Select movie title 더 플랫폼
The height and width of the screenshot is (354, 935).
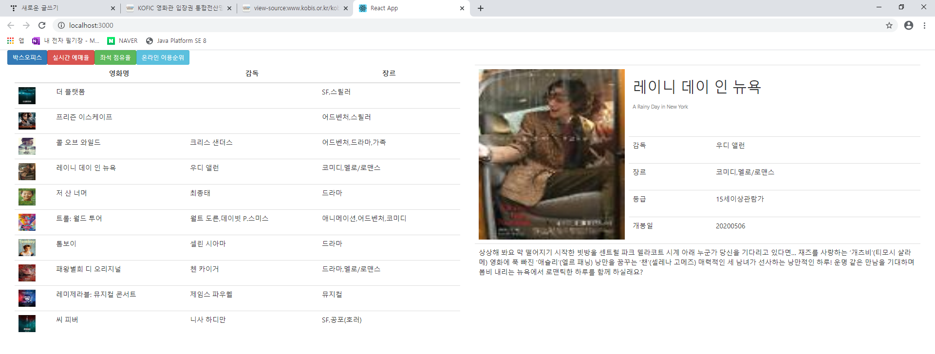click(71, 92)
